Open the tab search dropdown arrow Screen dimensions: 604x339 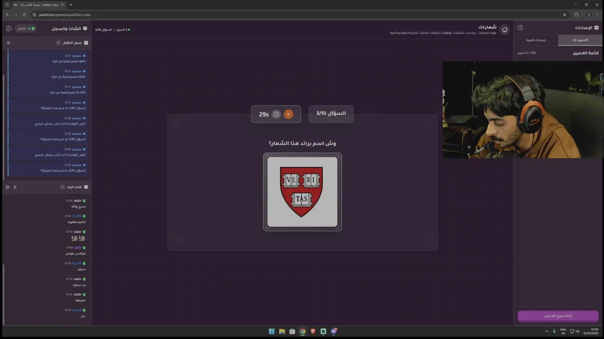[x=7, y=5]
